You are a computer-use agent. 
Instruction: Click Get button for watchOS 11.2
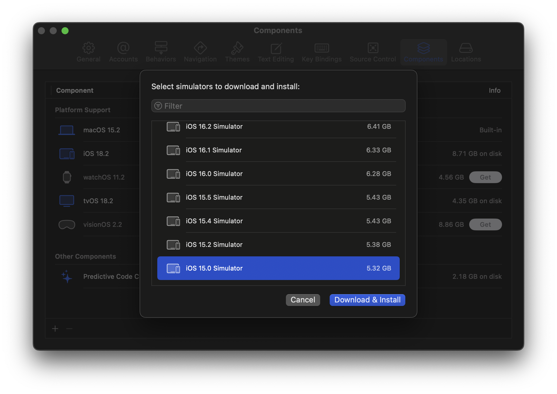tap(485, 177)
